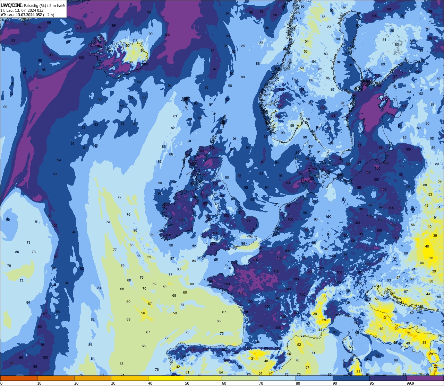
Task: Click the 10–20 orange legend segment
Action: tap(55, 378)
